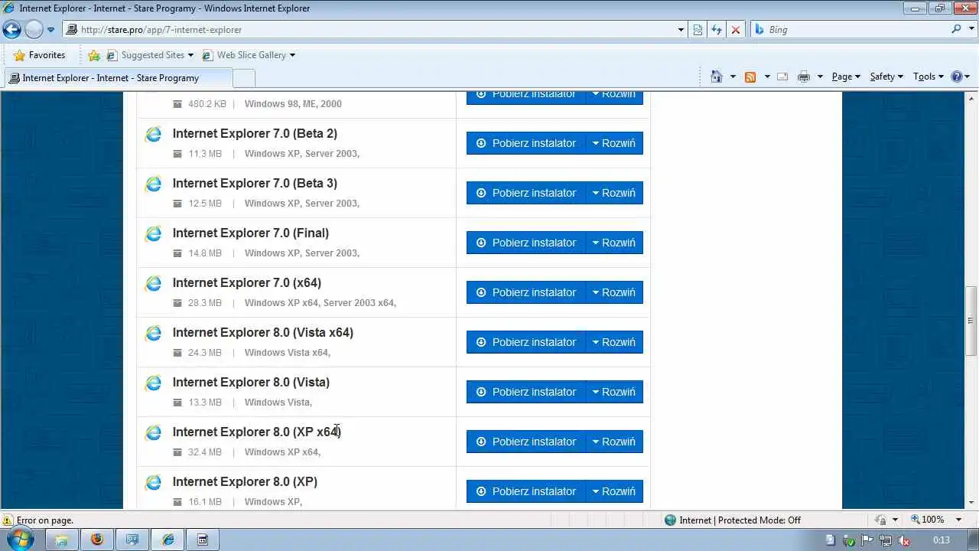Viewport: 979px width, 551px height.
Task: Open Suggested Sites link
Action: pos(150,55)
